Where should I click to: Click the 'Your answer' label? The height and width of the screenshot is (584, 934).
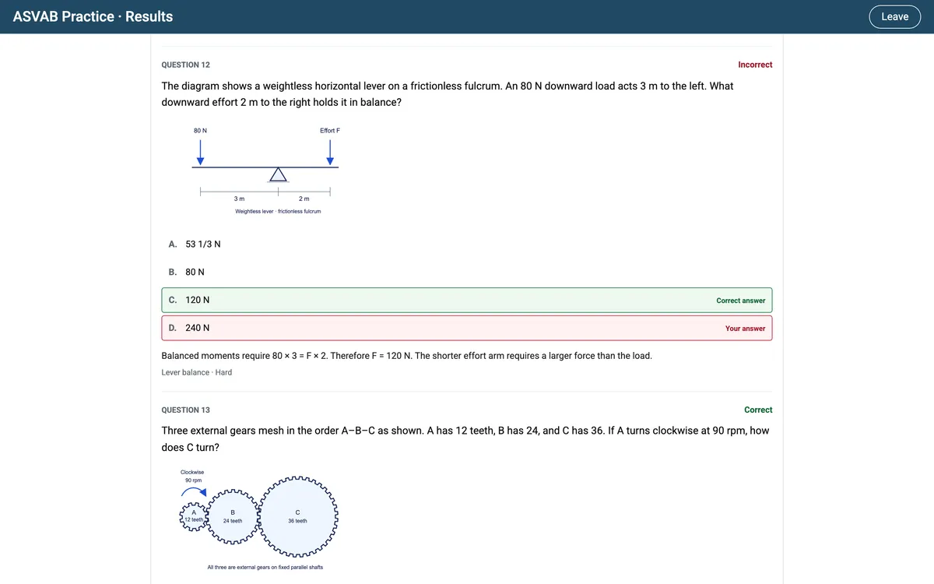click(x=745, y=329)
